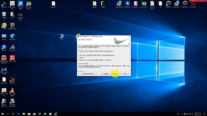
Task: Open the icom user folder icon
Action: coord(12,15)
